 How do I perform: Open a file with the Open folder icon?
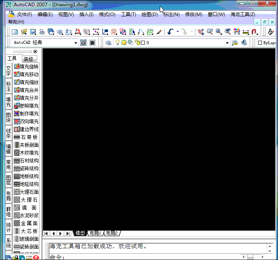coord(24,32)
